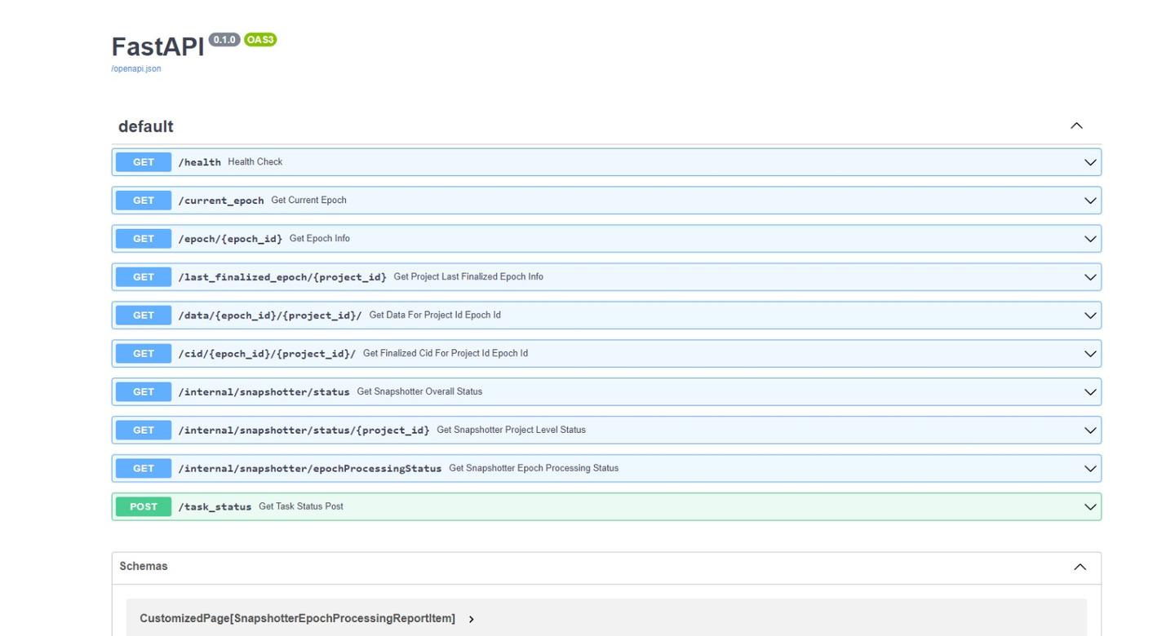Click GET badge for /internal/snapshotter/status

pos(144,392)
